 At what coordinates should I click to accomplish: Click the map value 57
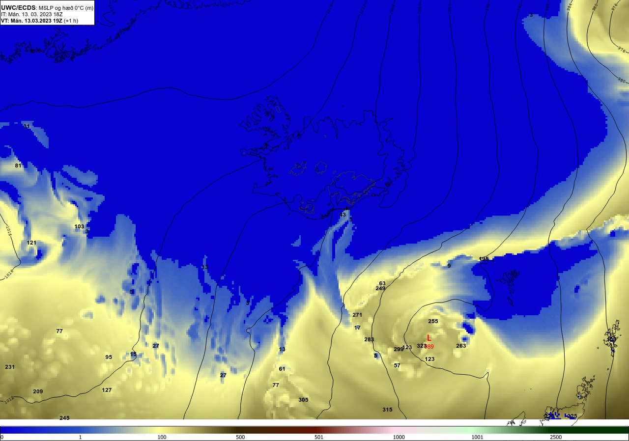tap(397, 365)
